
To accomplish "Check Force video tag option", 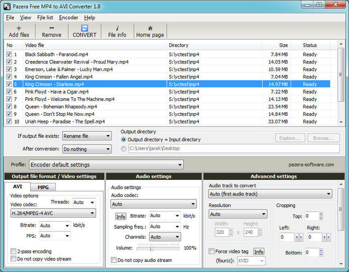I will coord(212,251).
